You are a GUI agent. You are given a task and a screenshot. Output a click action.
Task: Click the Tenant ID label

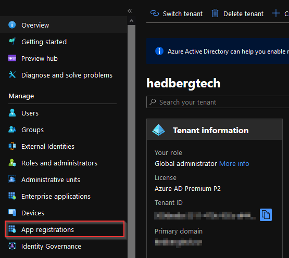pyautogui.click(x=169, y=202)
